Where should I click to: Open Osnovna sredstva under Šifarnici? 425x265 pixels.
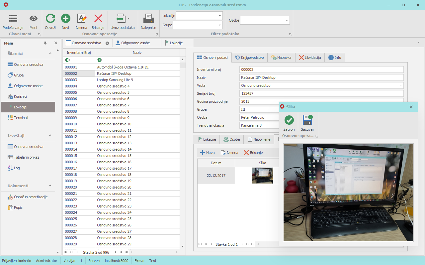28,65
